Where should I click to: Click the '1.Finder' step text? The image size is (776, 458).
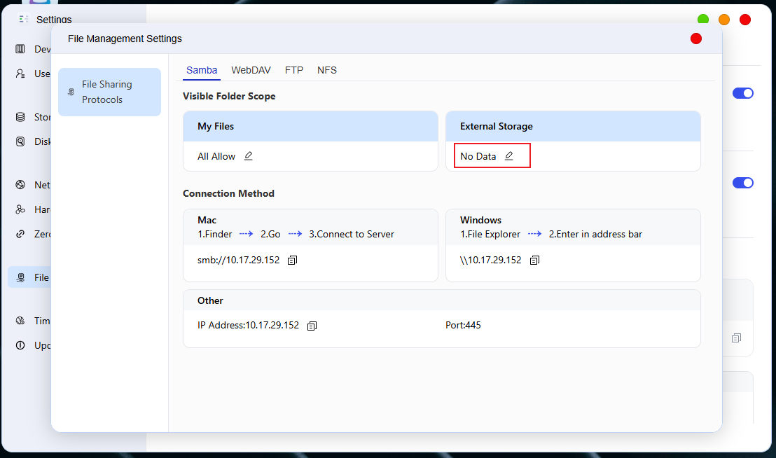pos(215,235)
